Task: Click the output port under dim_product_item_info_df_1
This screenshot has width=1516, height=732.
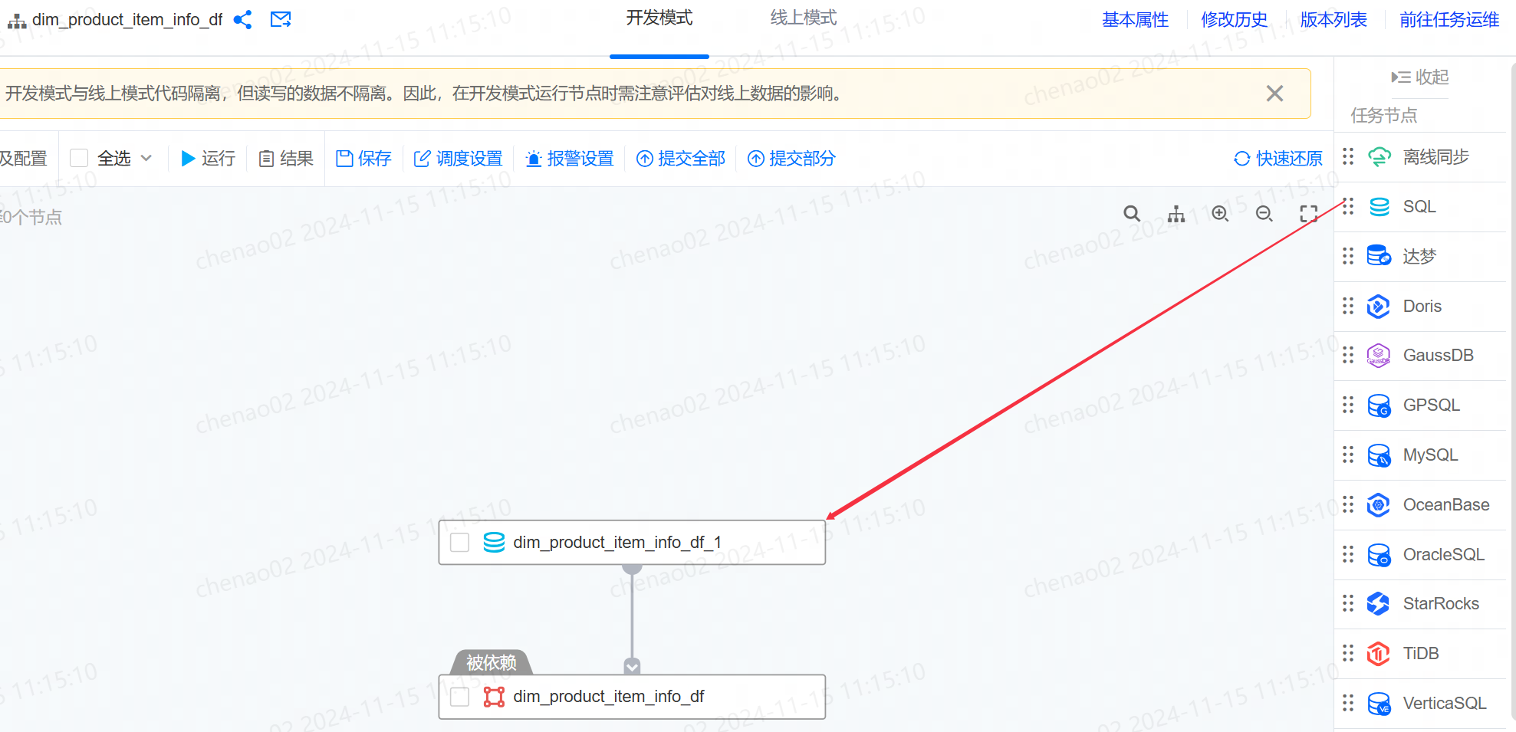Action: [632, 568]
